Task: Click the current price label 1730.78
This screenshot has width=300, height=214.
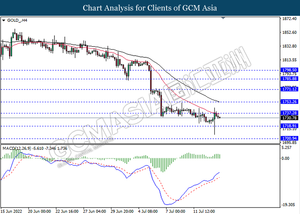Action: 289,118
